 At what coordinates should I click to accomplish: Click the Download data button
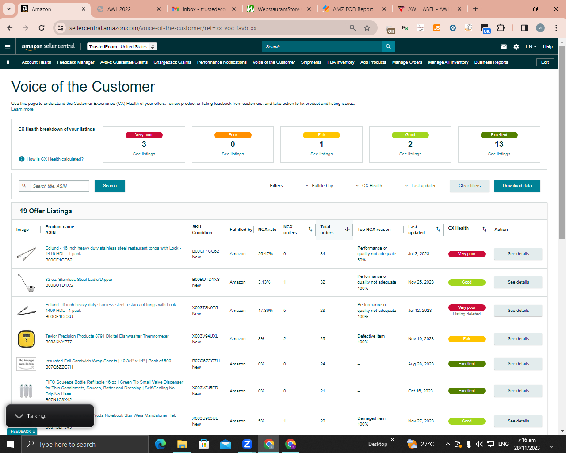[x=517, y=186]
